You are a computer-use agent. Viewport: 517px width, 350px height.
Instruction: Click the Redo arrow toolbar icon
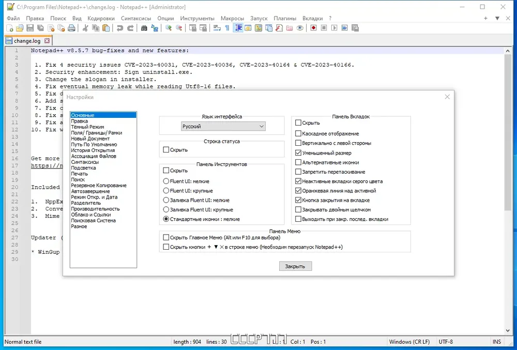click(x=130, y=28)
